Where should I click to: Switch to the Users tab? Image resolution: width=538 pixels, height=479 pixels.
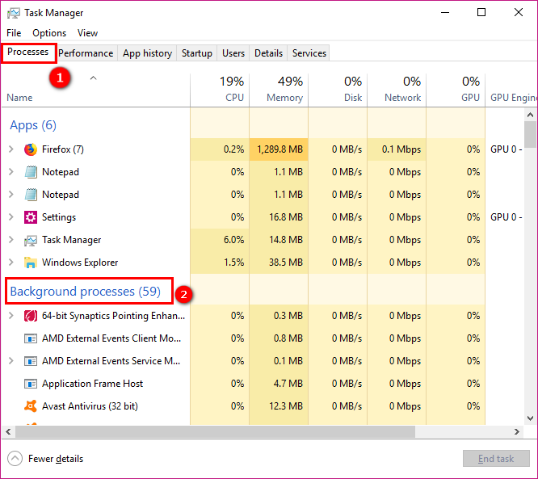[233, 53]
